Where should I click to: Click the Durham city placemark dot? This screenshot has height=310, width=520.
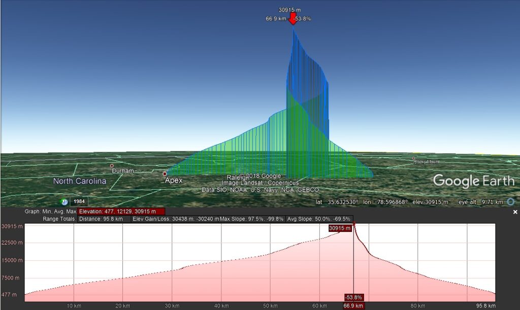point(112,166)
